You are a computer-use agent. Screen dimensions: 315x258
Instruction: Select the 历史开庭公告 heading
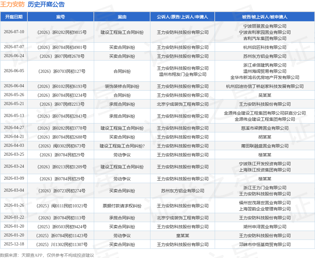46,4
